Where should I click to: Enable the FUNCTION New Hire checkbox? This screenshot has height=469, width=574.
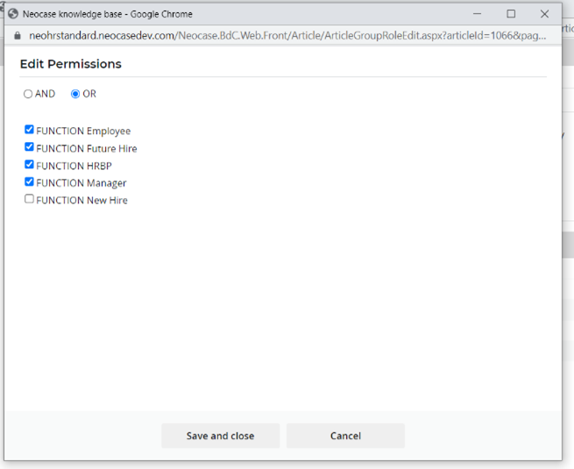pyautogui.click(x=30, y=199)
